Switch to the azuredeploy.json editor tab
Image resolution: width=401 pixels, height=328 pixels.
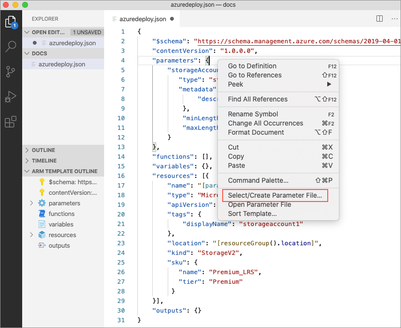click(142, 19)
